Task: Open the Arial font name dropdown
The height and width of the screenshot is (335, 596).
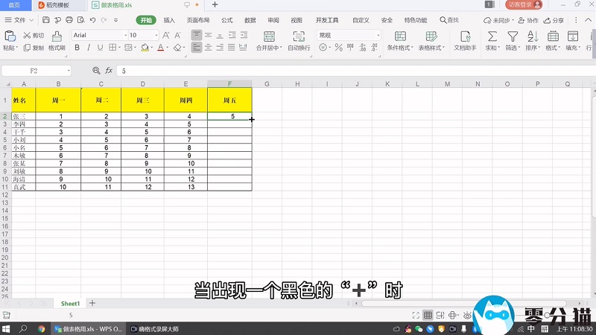Action: point(124,35)
